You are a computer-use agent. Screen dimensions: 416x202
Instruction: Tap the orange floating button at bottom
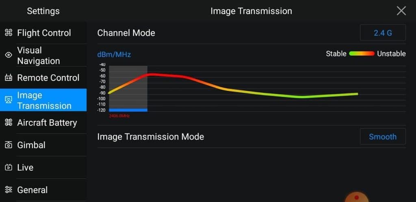coord(357,197)
